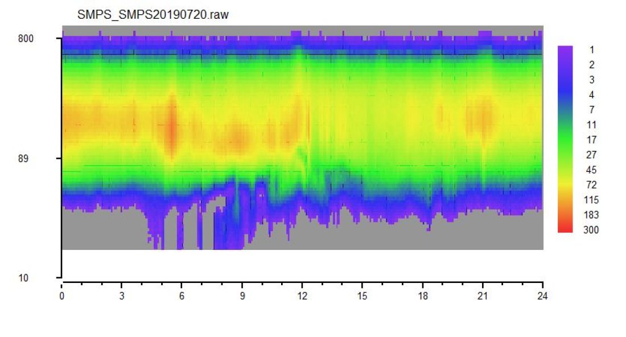Select the y-axis label 800
This screenshot has width=626, height=337.
pos(26,39)
